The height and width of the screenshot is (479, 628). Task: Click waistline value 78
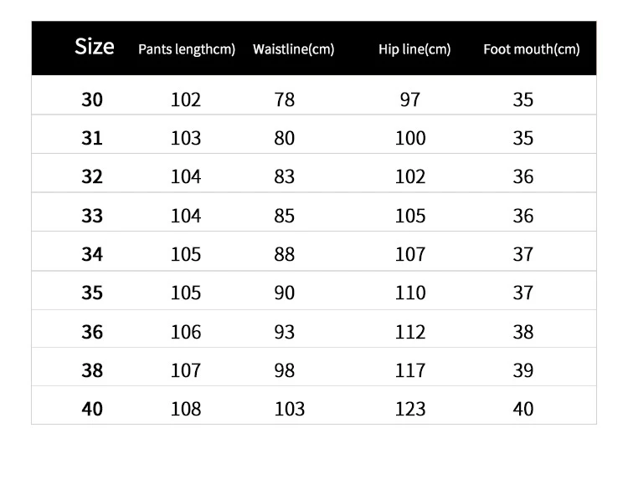point(285,99)
